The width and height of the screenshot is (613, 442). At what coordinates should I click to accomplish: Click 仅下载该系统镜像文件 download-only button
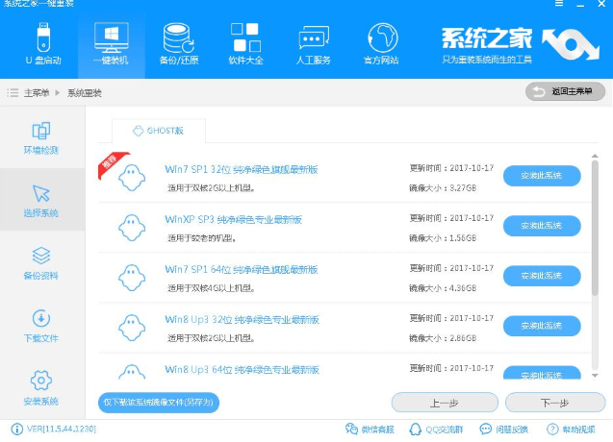[x=159, y=402]
